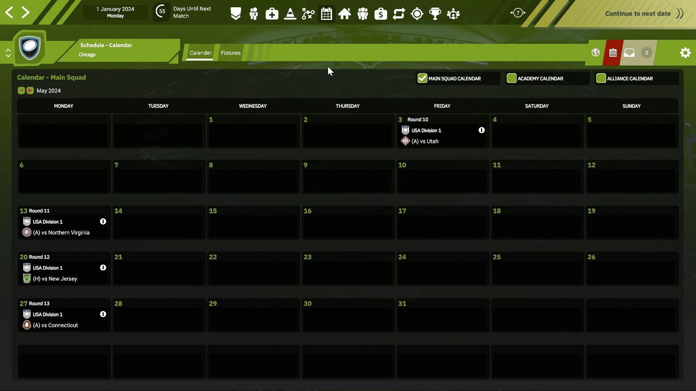This screenshot has height=391, width=696.
Task: Expand the club selector up-down chevrons
Action: tap(8, 53)
